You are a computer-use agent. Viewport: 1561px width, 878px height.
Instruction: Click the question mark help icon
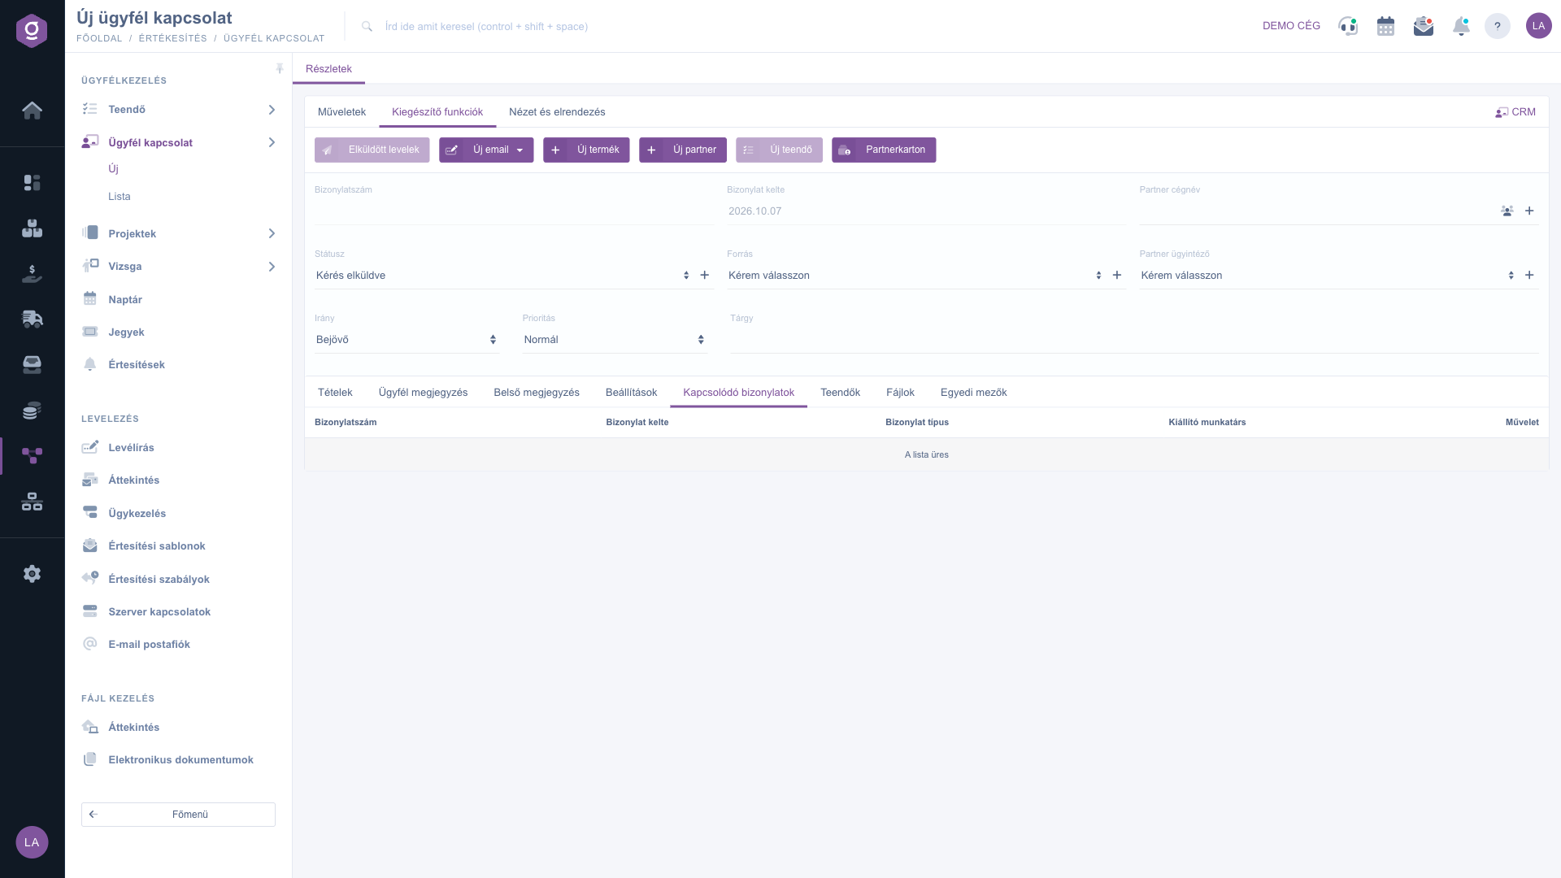[1497, 26]
